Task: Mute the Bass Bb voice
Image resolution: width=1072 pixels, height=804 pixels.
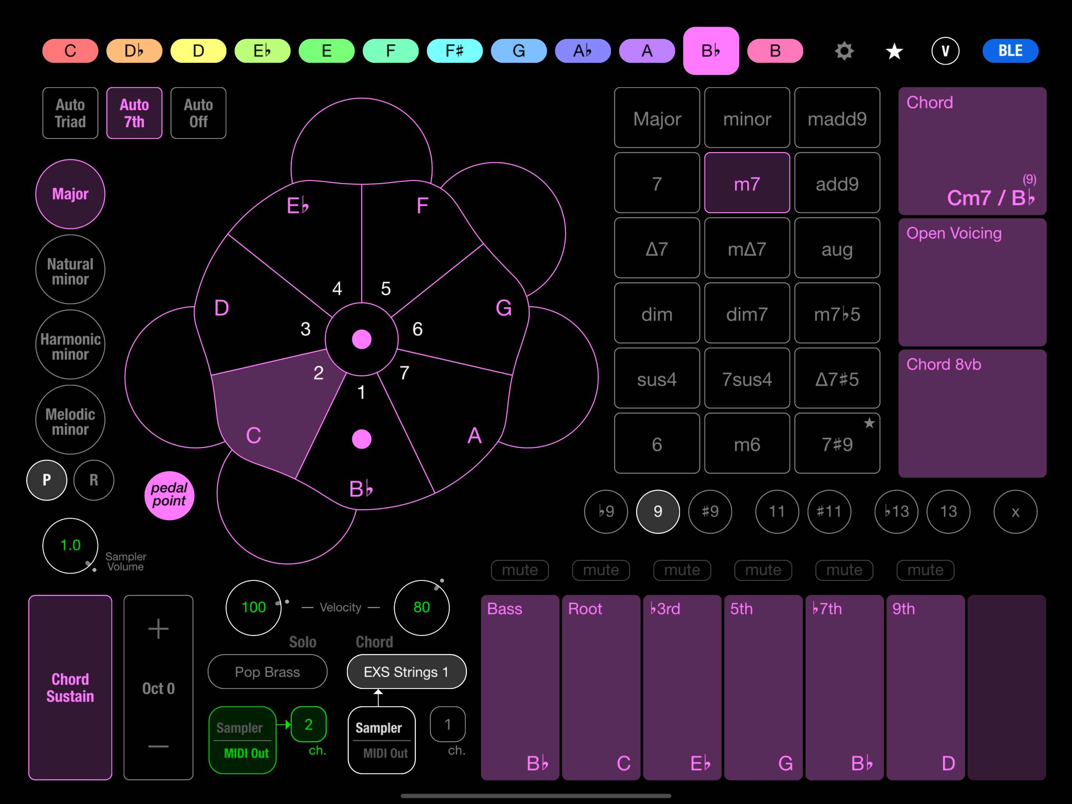Action: tap(520, 570)
